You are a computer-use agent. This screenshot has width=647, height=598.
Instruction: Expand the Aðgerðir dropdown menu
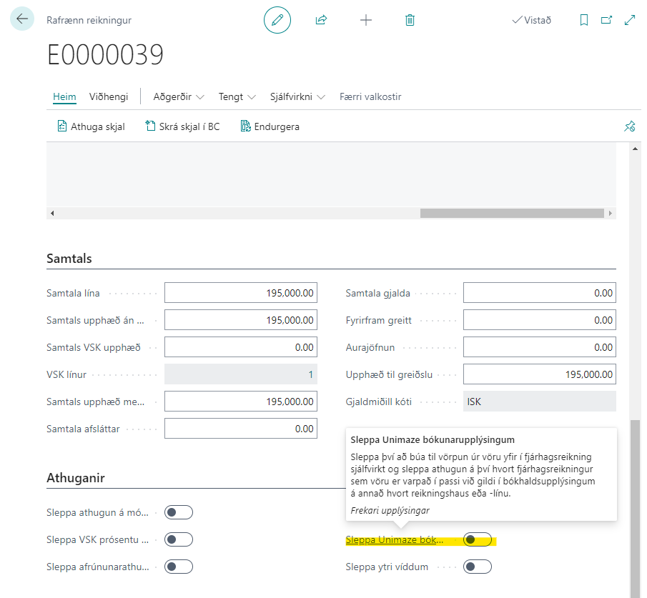coord(179,96)
